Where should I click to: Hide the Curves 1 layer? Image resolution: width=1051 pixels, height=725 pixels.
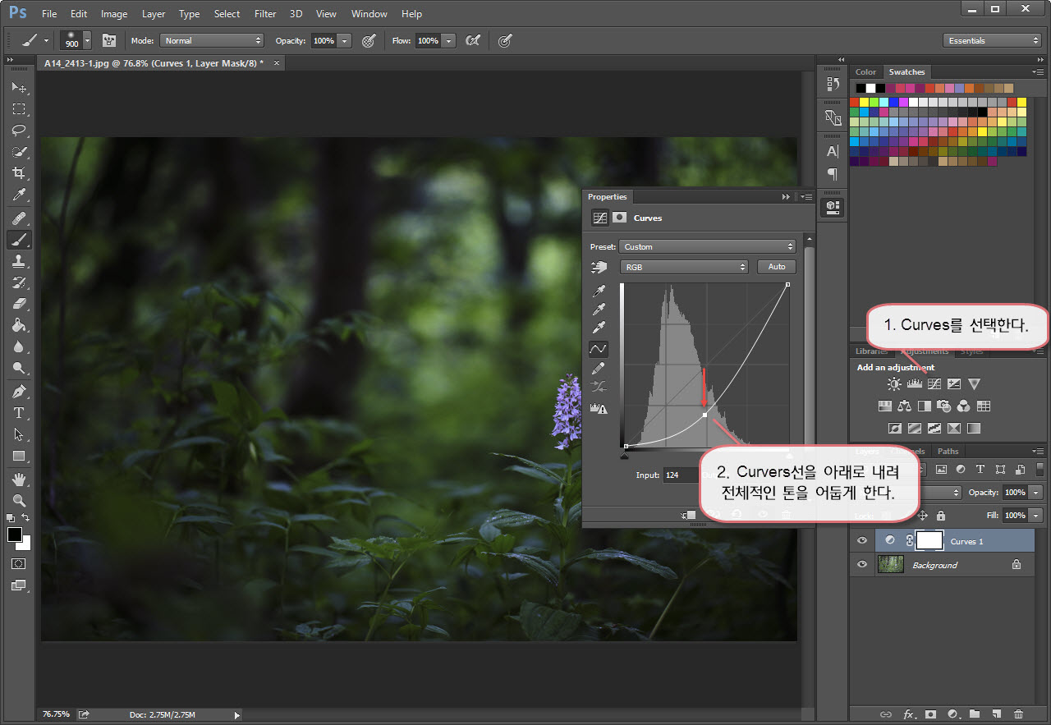862,541
